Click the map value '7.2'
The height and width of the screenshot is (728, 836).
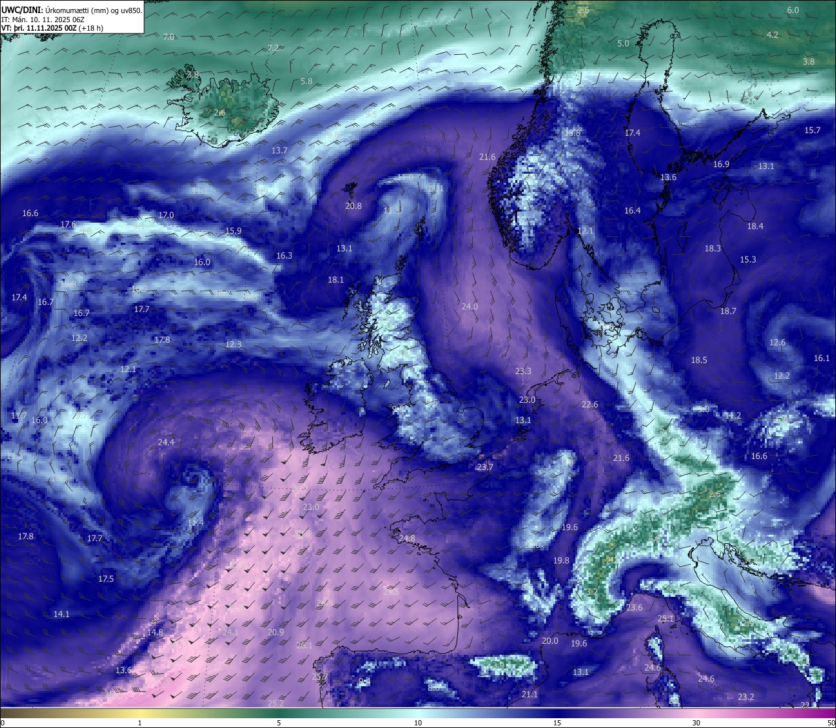273,48
